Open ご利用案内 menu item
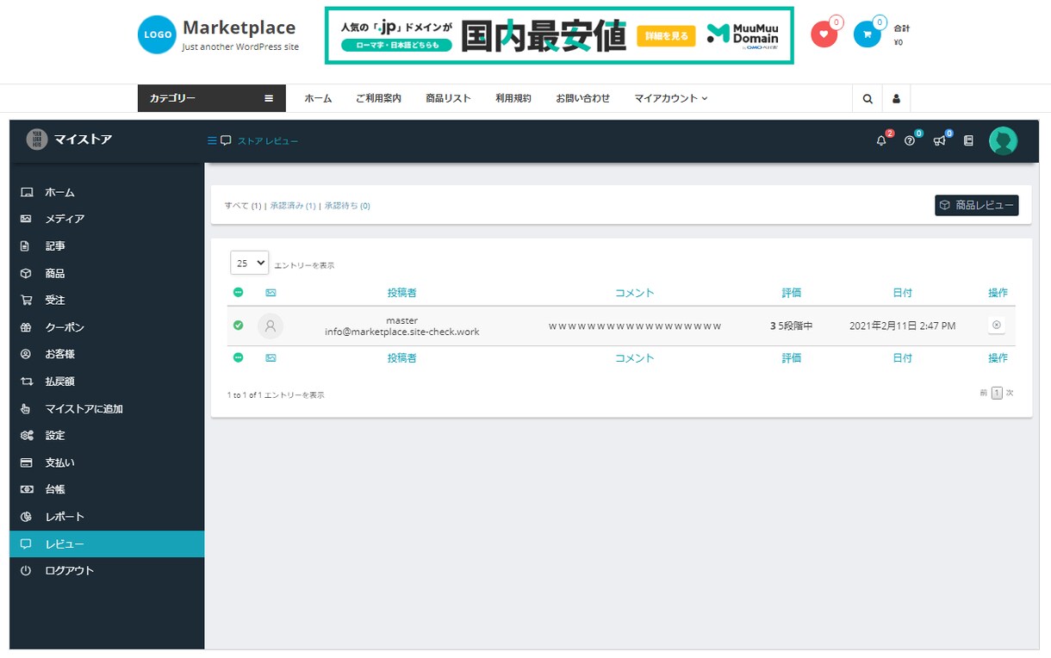The width and height of the screenshot is (1051, 658). pos(378,98)
